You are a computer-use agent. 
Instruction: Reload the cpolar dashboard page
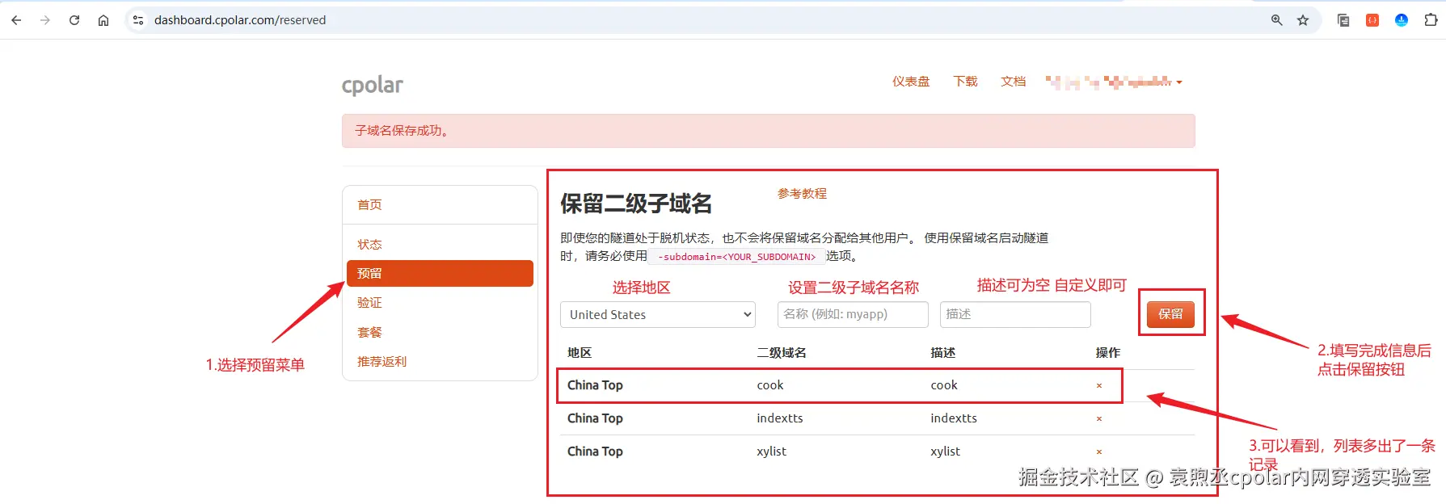tap(74, 20)
